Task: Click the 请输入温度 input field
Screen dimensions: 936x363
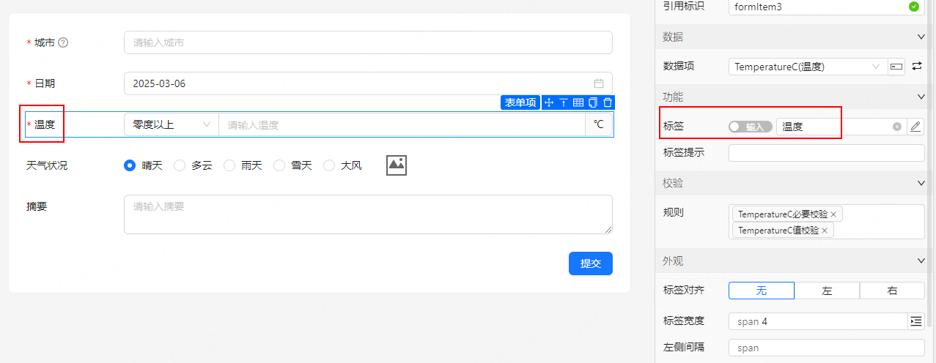Action: 402,125
